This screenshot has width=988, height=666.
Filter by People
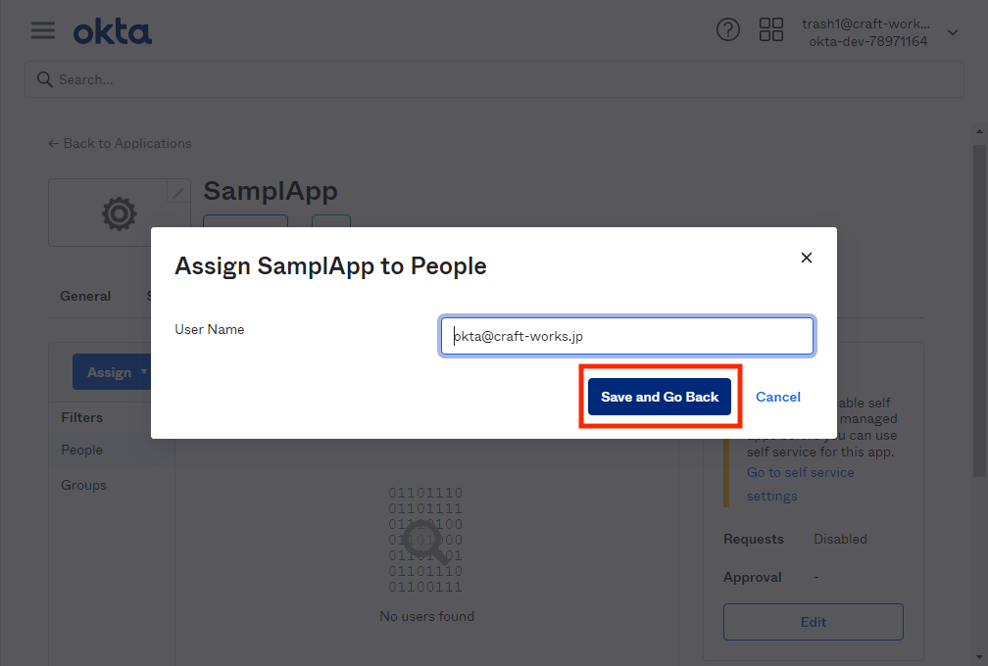82,451
